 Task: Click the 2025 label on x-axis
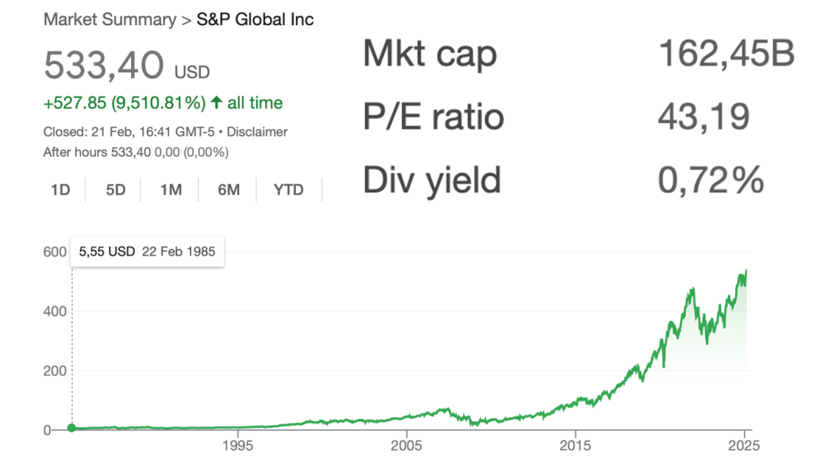click(743, 446)
